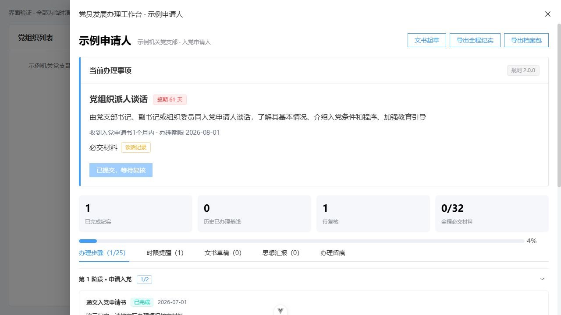Viewport: 561px width, 315px height.
Task: Click the 示例机关党支部 · 入党申请人 subtitle
Action: tap(174, 42)
